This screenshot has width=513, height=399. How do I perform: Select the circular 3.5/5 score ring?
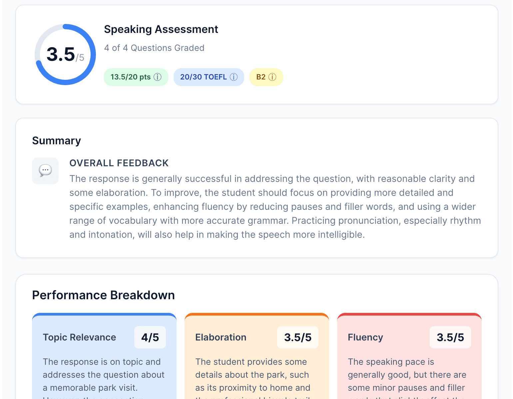[x=65, y=55]
